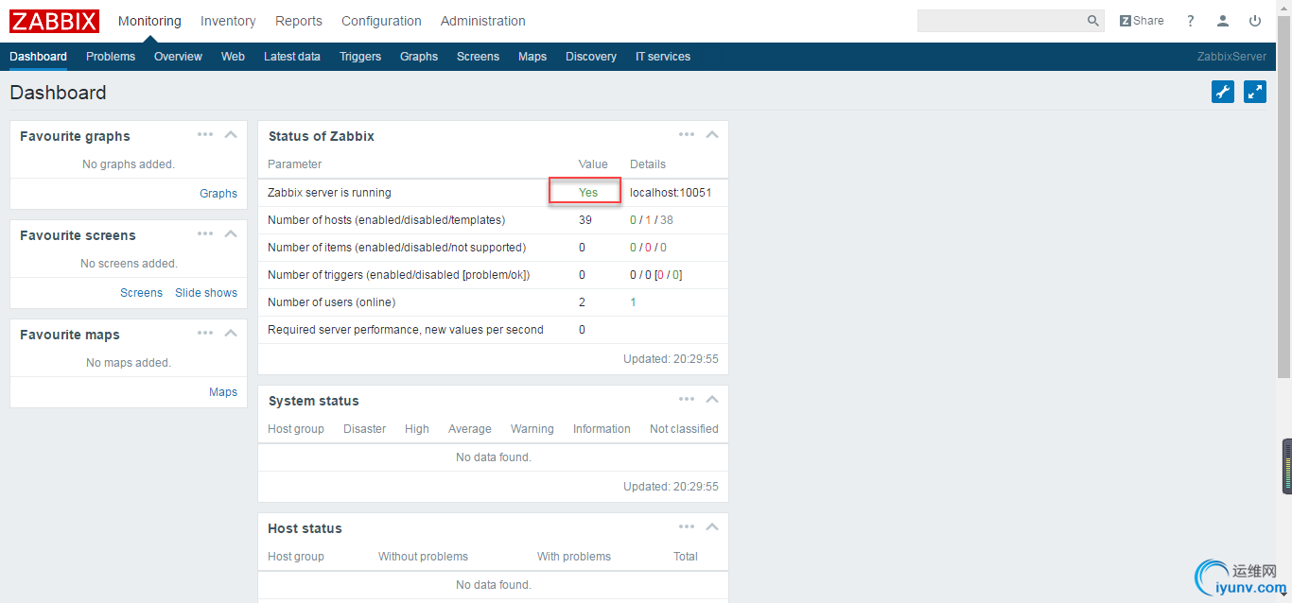Click the Zabbix logo
Viewport: 1292px width, 603px height.
(x=54, y=21)
